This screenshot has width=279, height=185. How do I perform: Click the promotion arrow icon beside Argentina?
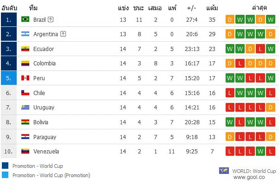63,34
